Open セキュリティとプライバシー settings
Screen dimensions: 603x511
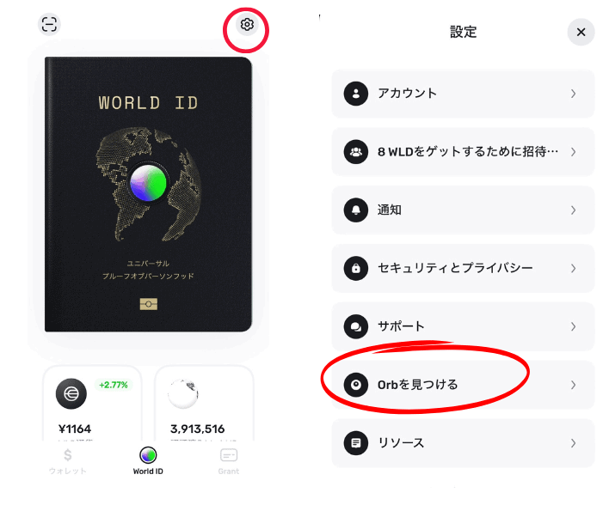coord(463,268)
